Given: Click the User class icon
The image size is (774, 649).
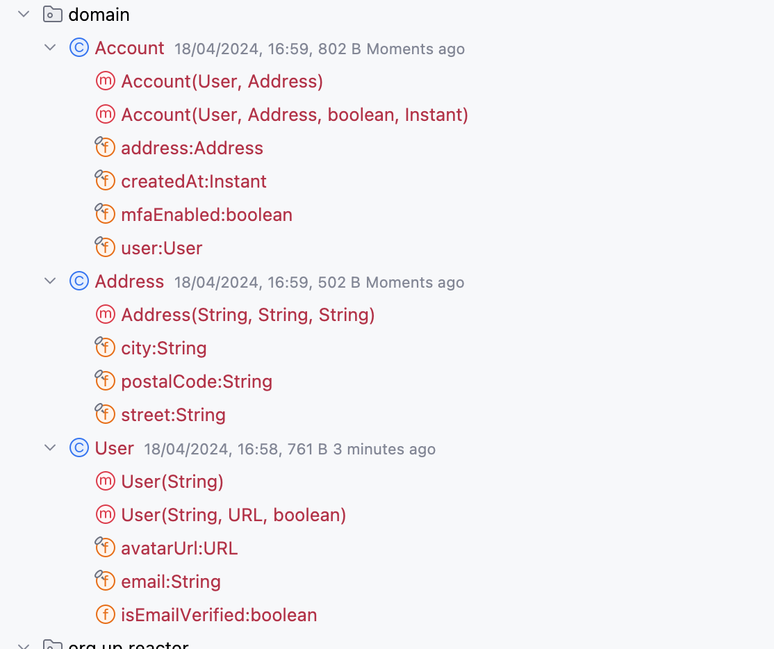Looking at the screenshot, I should click(x=79, y=448).
